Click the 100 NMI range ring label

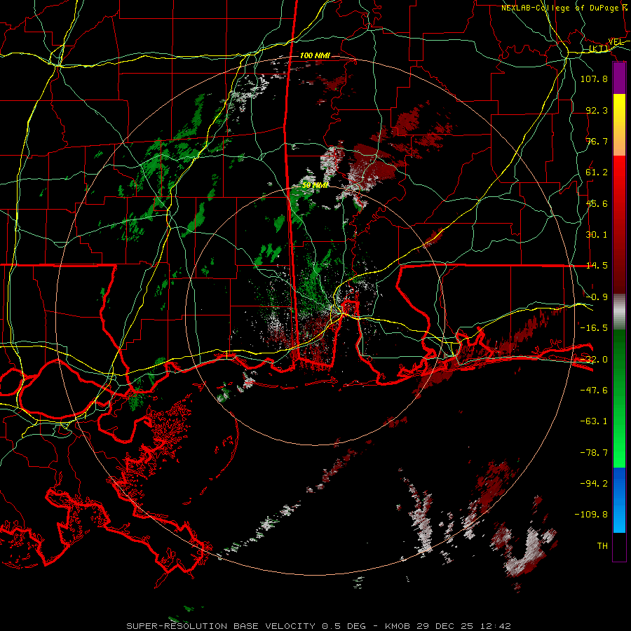click(x=315, y=55)
